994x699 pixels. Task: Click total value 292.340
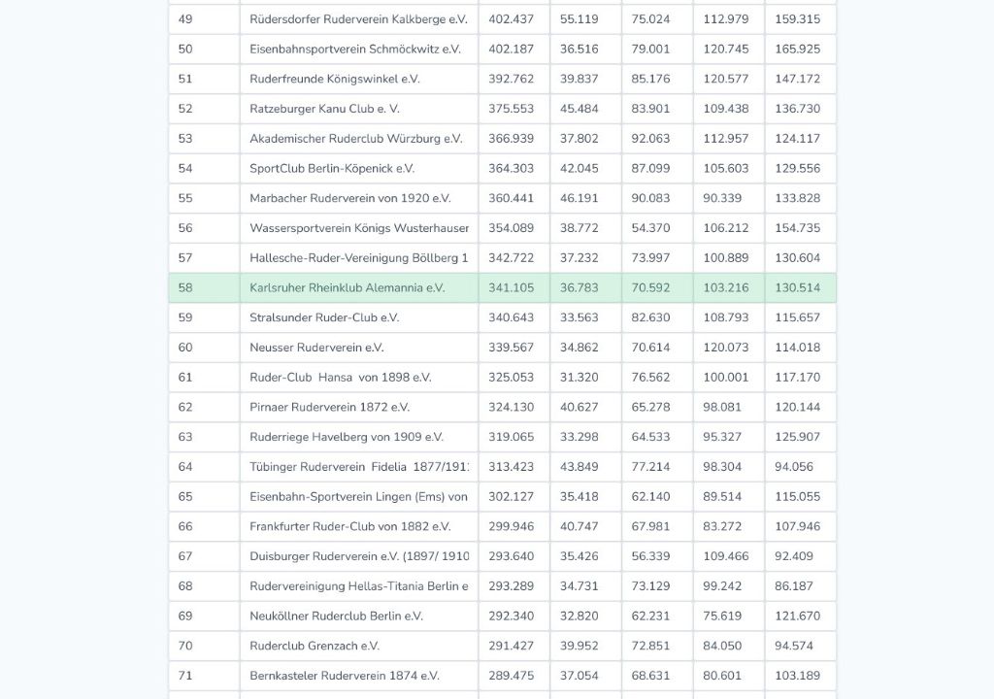tap(511, 616)
